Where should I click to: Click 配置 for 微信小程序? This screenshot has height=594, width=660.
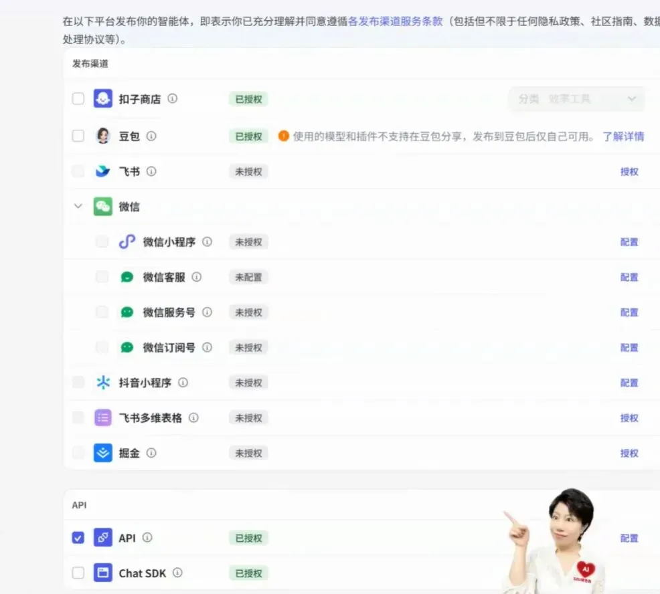pos(629,242)
